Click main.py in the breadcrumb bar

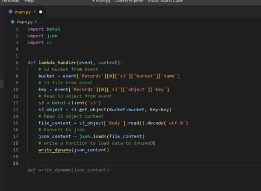click(x=25, y=22)
